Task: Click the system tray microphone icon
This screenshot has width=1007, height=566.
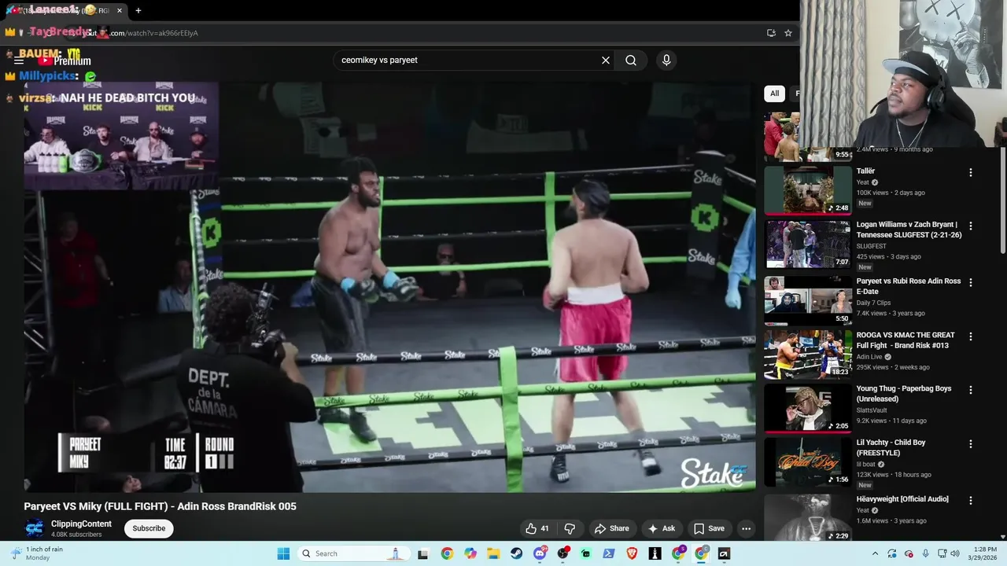Action: [x=925, y=553]
